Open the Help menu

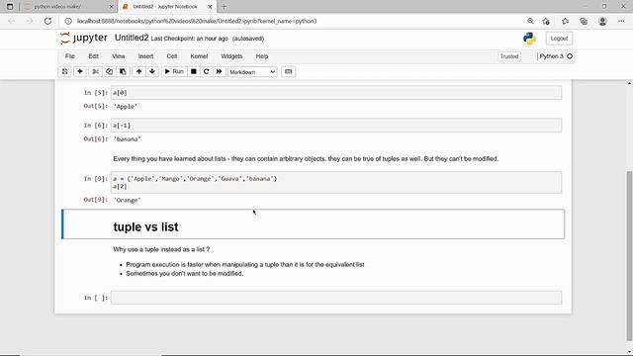tap(262, 56)
